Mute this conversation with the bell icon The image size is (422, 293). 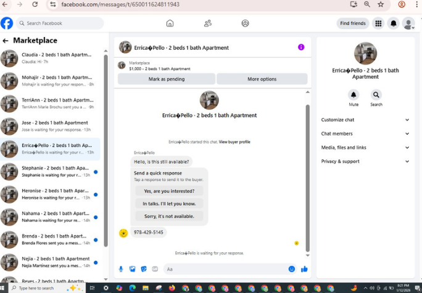pyautogui.click(x=354, y=95)
